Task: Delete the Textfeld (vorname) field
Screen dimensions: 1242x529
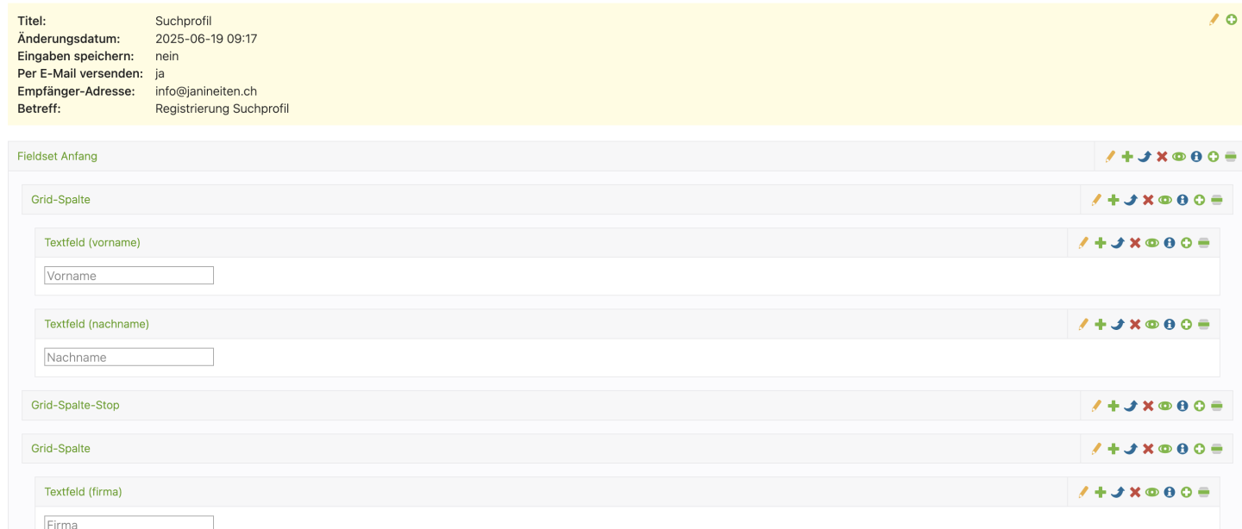Action: pyautogui.click(x=1135, y=243)
